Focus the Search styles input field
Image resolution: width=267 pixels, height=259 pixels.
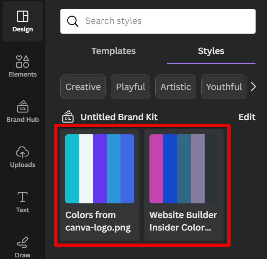(167, 21)
